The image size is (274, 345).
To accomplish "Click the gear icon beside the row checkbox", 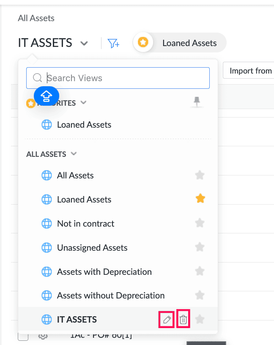I will click(x=42, y=336).
